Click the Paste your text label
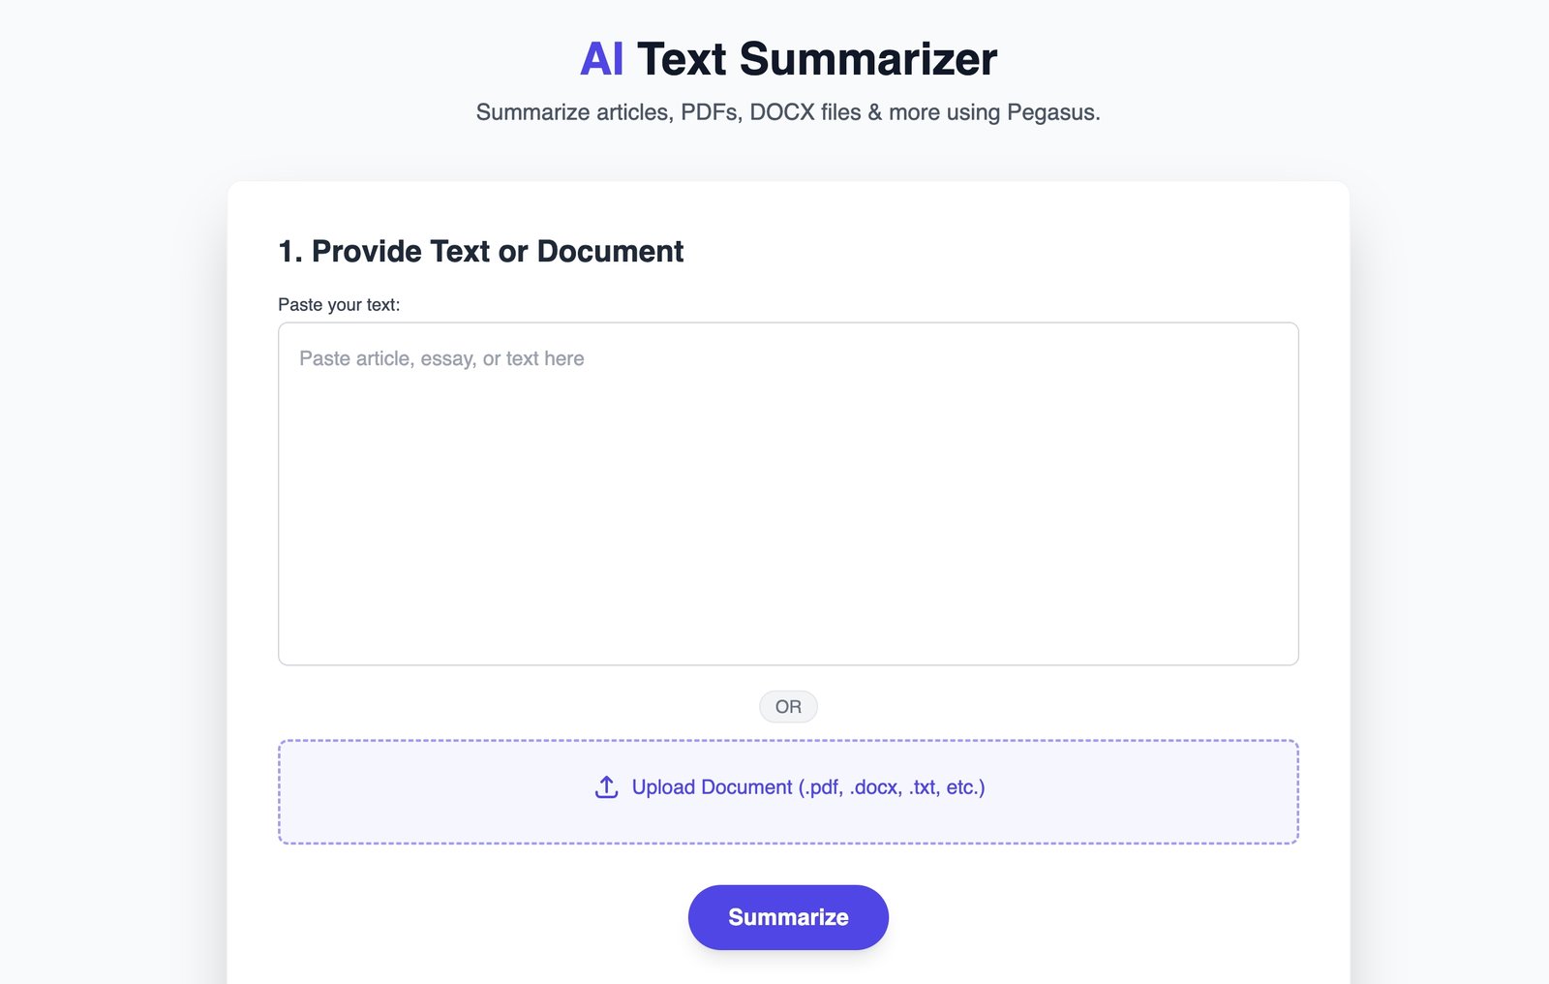Viewport: 1549px width, 984px height. (x=339, y=303)
